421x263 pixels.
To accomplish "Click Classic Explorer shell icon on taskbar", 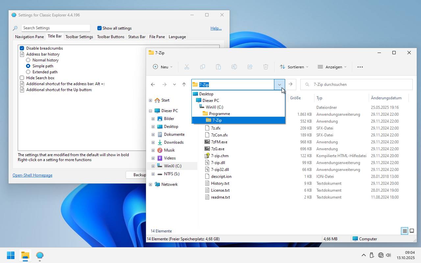I will [x=40, y=255].
